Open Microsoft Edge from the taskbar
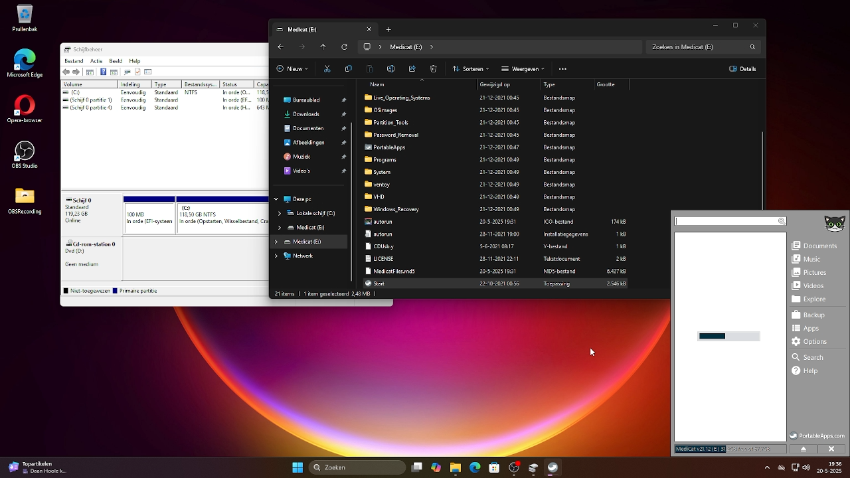 (475, 467)
